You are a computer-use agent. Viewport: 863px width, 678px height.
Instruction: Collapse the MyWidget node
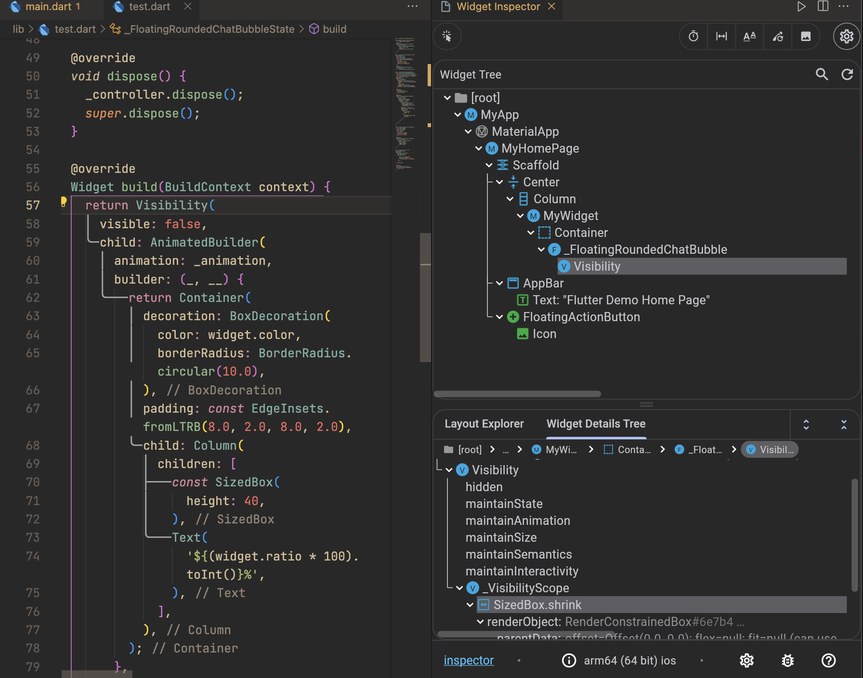[x=520, y=216]
